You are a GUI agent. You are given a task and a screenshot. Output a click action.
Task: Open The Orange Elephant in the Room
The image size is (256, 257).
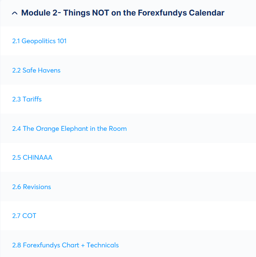(x=69, y=129)
